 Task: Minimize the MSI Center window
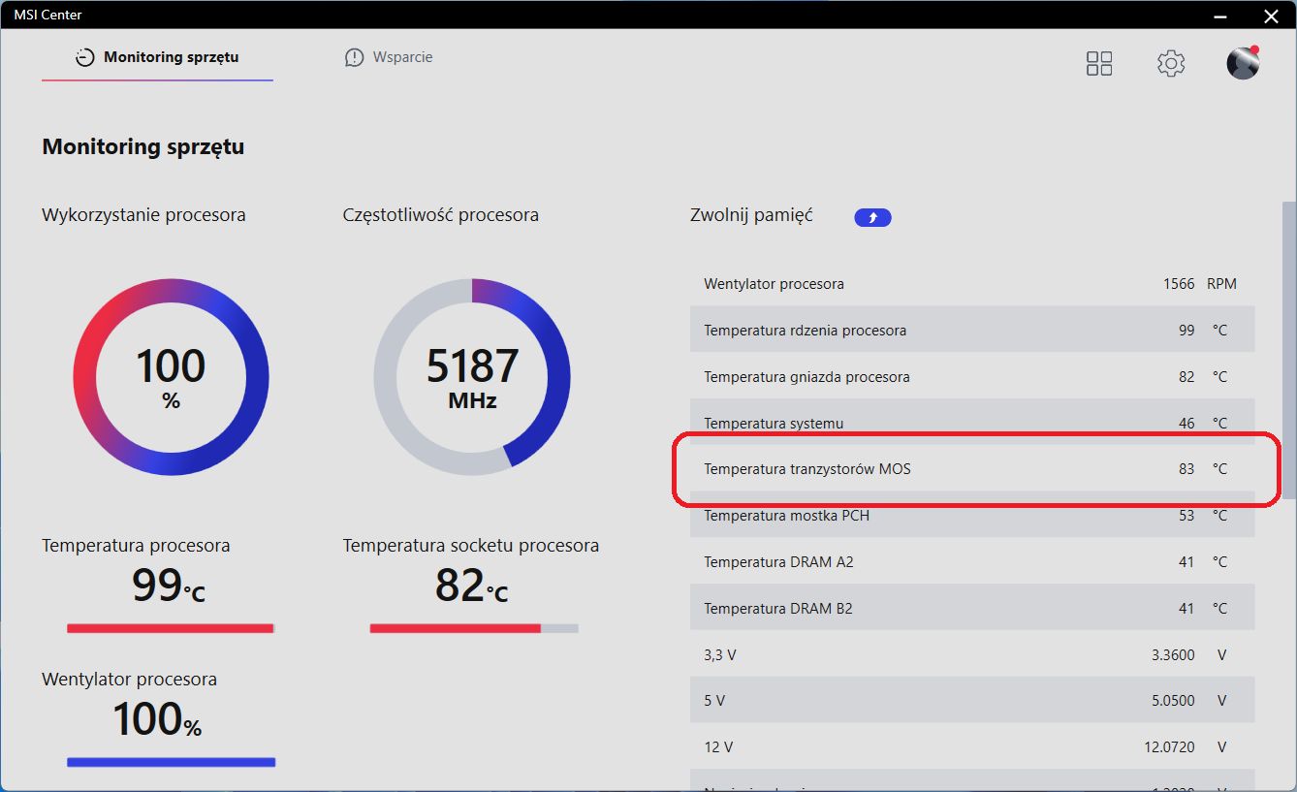pos(1219,16)
